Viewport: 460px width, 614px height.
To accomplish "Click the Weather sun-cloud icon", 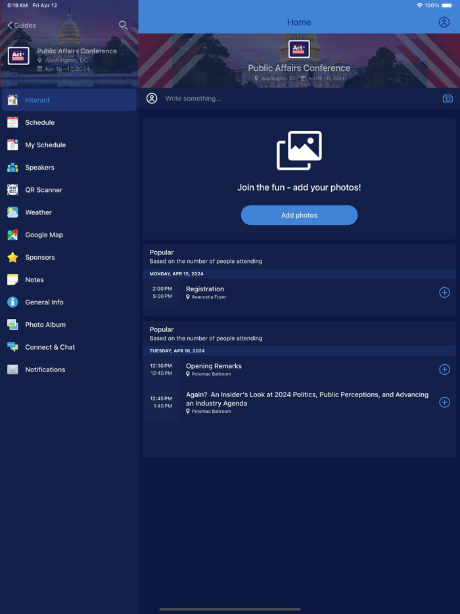I will tap(12, 212).
